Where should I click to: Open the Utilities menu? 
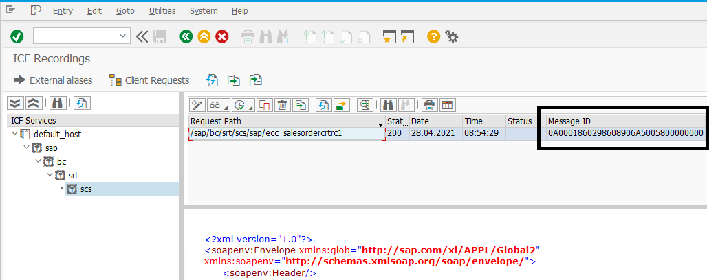(x=162, y=10)
